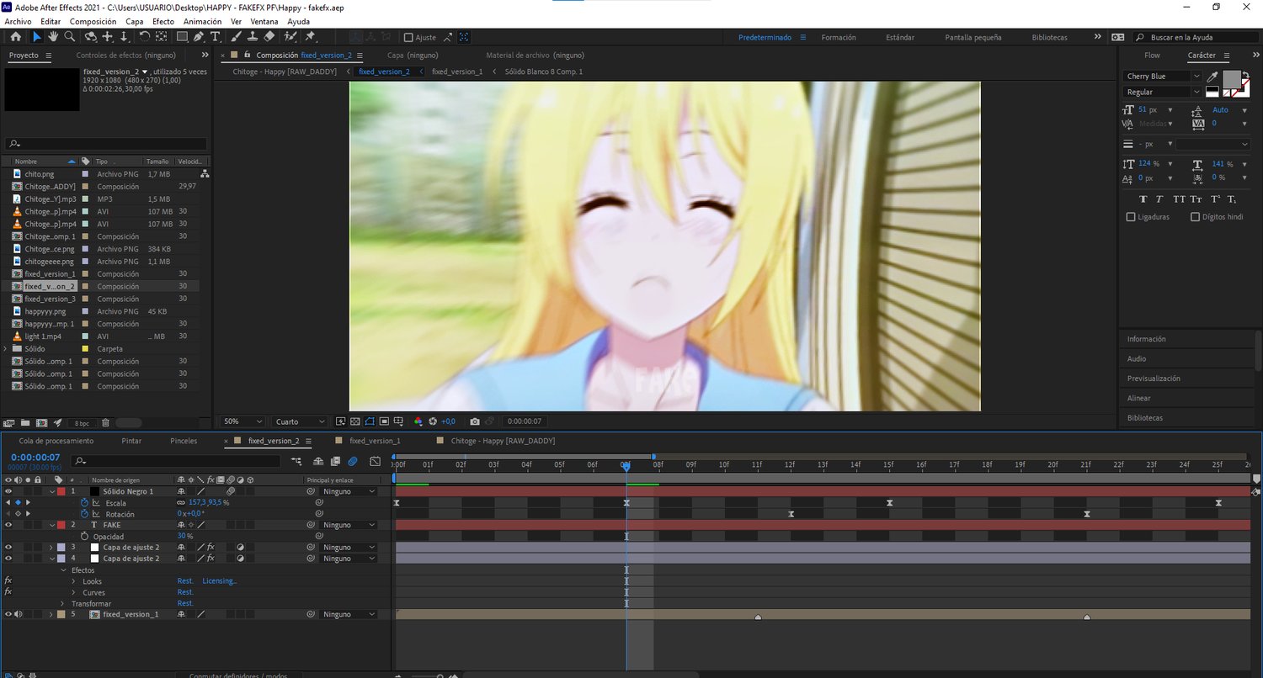The height and width of the screenshot is (678, 1263).
Task: Check the Ligaduras option
Action: pos(1131,217)
